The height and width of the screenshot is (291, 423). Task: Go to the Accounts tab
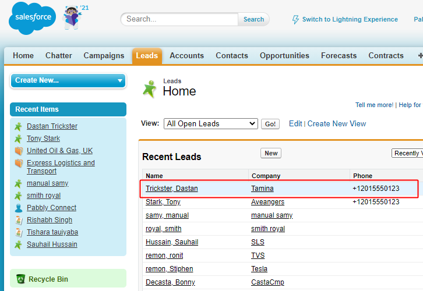click(x=186, y=55)
